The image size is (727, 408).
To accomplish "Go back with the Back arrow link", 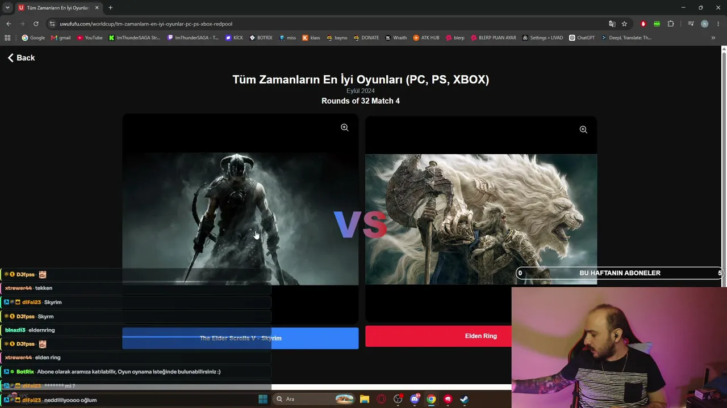I will tap(21, 58).
